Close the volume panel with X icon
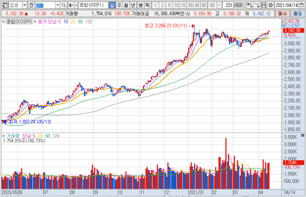Image resolution: width=306 pixels, height=197 pixels. click(x=303, y=135)
